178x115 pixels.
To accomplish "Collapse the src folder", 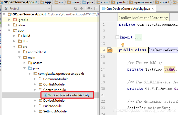I will point(14,47).
